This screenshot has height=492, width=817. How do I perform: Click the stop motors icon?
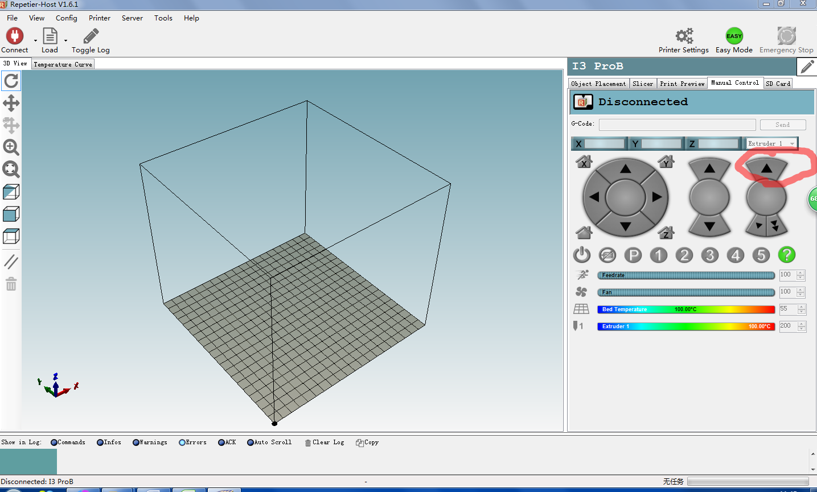pos(607,255)
